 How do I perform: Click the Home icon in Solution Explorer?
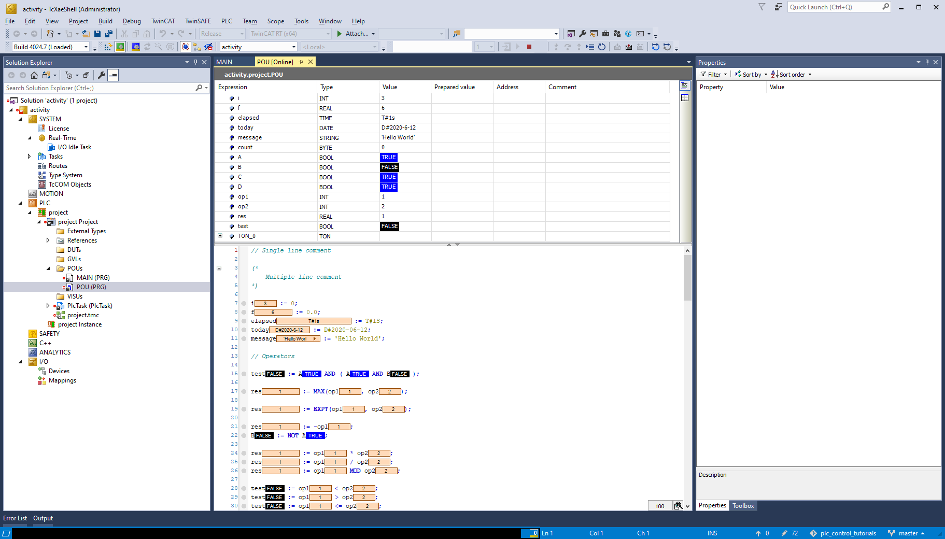point(34,75)
